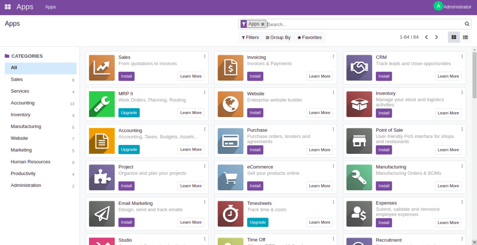
Task: Click the pager range 1-64 / 64
Action: 409,37
